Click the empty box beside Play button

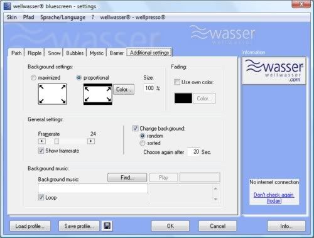click(200, 178)
